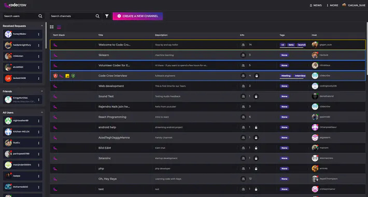The height and width of the screenshot is (197, 368).
Task: Open options menu for mikkotan
Action: 39,57
